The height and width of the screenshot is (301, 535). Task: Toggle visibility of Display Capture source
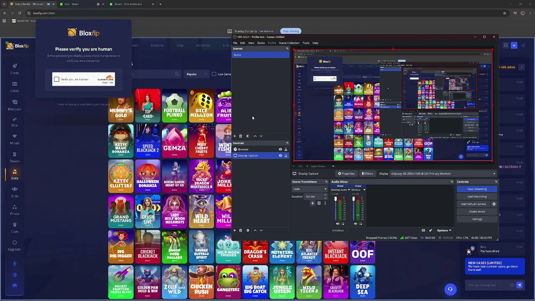pos(280,156)
